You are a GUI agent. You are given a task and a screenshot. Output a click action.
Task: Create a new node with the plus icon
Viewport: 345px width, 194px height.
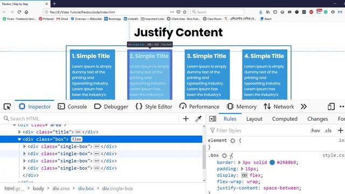[x=185, y=119]
